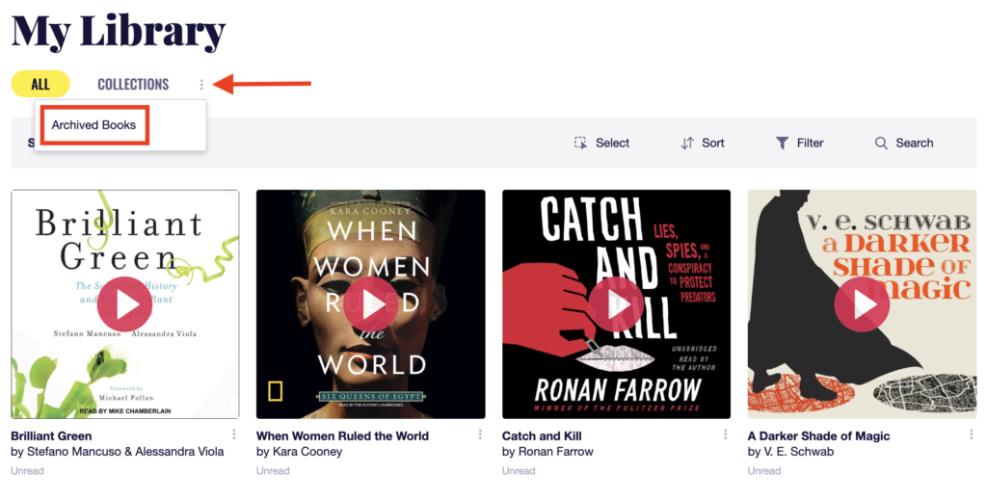
Task: Click the Sort arrows icon
Action: coord(687,143)
